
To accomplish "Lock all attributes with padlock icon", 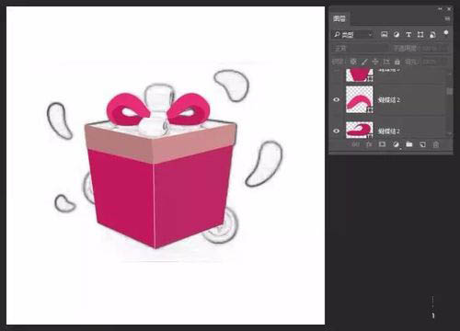I will 397,62.
